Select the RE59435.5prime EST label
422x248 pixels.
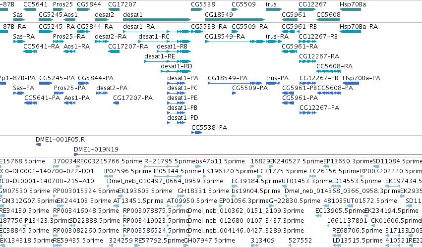click(x=78, y=241)
